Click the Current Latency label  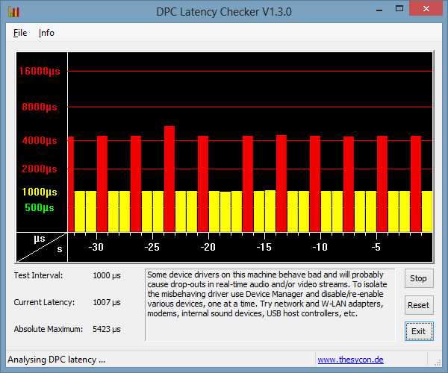[44, 302]
